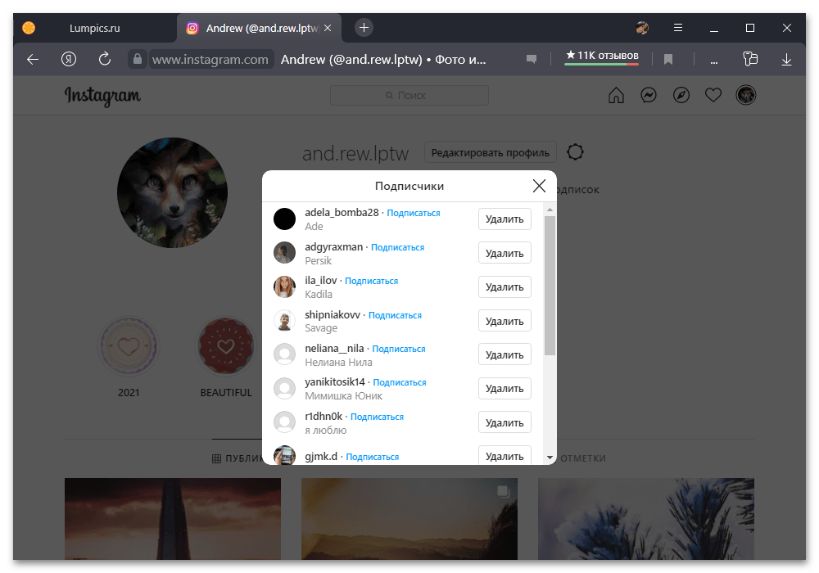Image resolution: width=819 pixels, height=573 pixels.
Task: Click the Редактировать профиль button
Action: pyautogui.click(x=490, y=152)
